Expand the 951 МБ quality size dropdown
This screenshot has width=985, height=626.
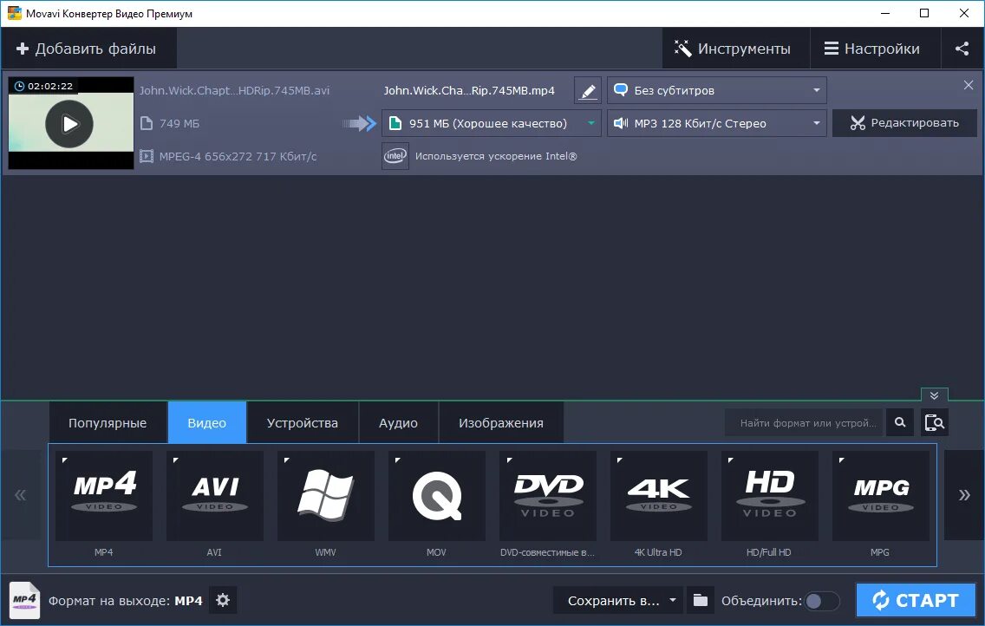click(492, 123)
